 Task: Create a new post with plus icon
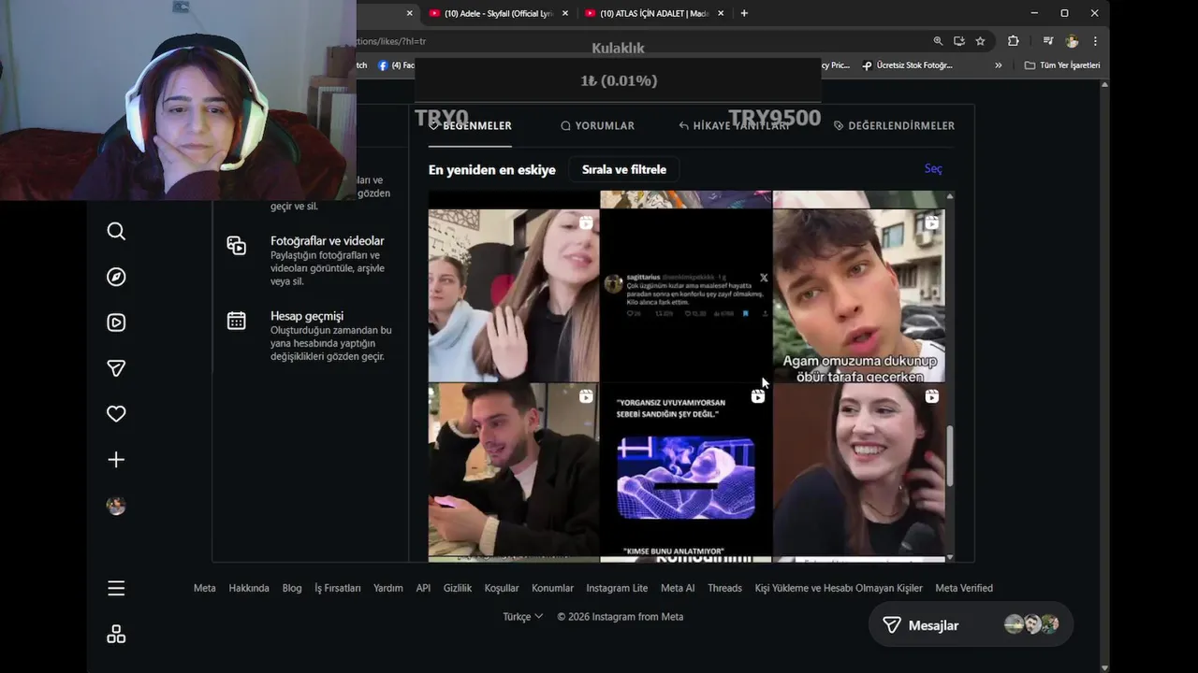pyautogui.click(x=116, y=460)
